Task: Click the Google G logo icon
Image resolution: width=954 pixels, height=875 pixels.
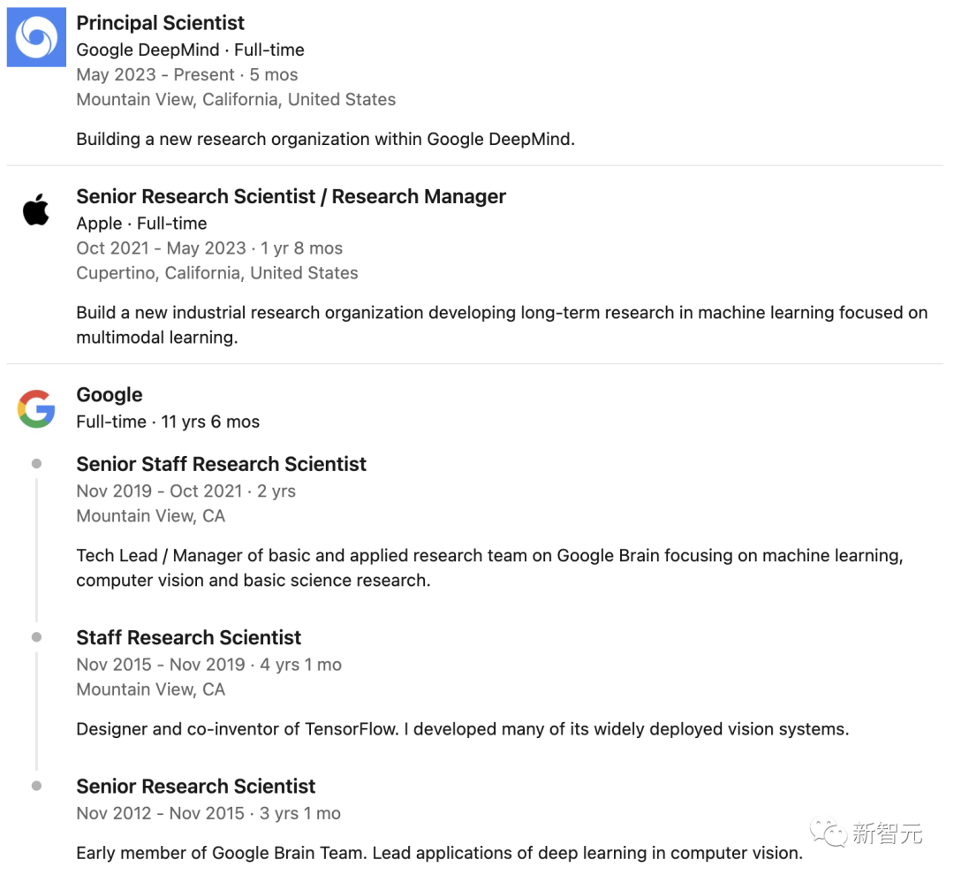Action: pyautogui.click(x=36, y=408)
